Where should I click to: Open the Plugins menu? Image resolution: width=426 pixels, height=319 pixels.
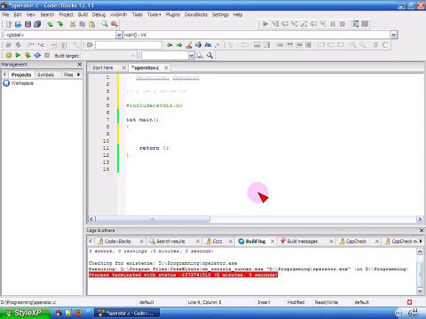pyautogui.click(x=173, y=14)
